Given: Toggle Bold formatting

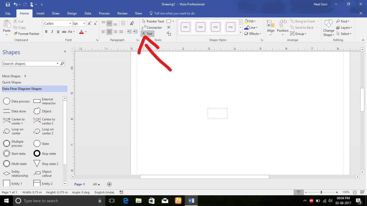Looking at the screenshot, I should (x=46, y=32).
